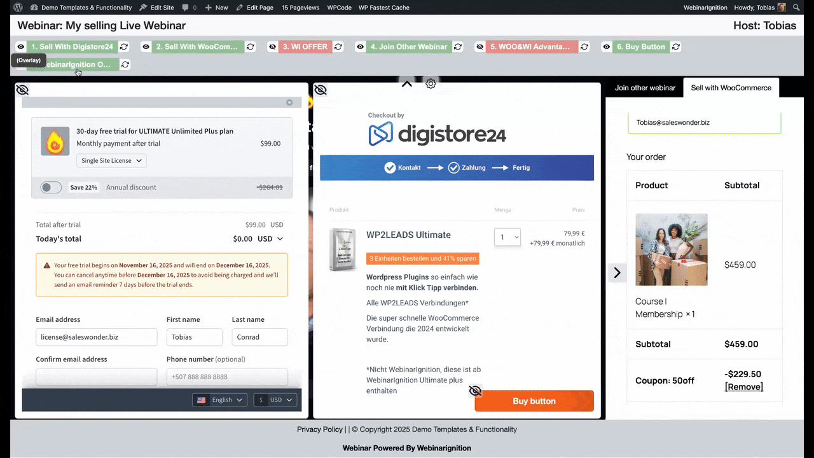
Task: Remove the '50off' coupon
Action: coord(743,386)
